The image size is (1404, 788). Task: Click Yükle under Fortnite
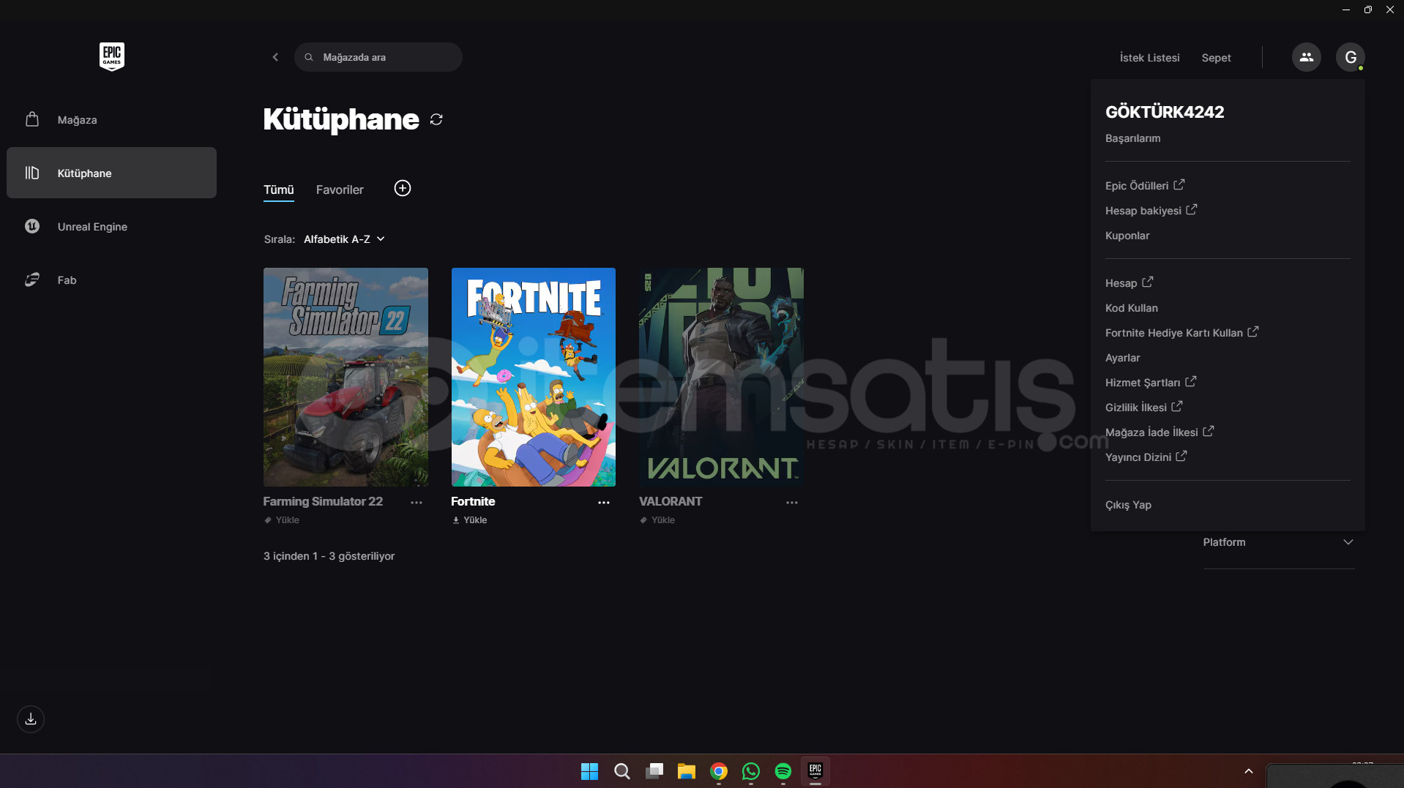click(469, 520)
